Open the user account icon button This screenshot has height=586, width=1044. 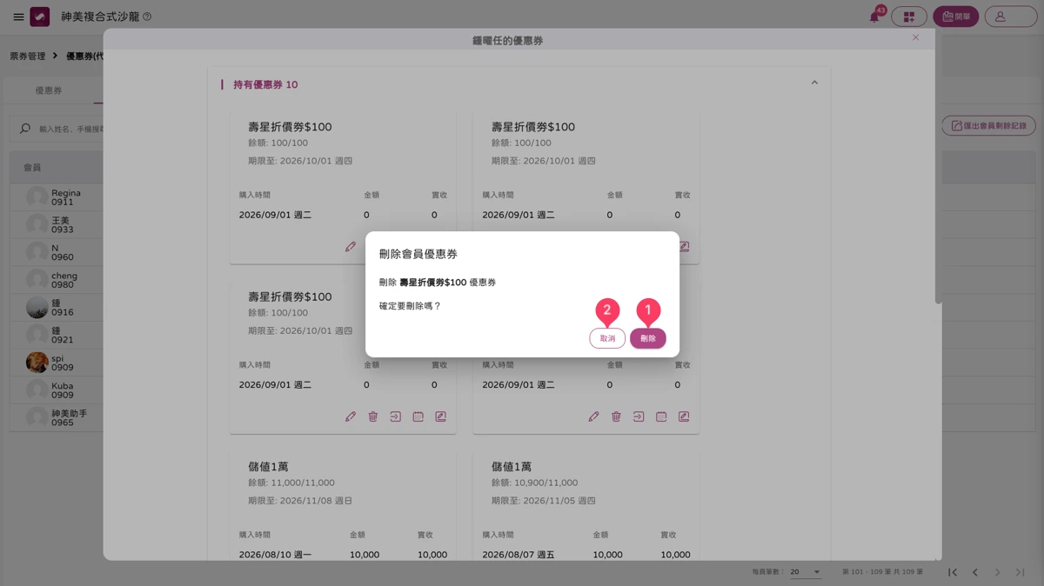click(x=1010, y=17)
